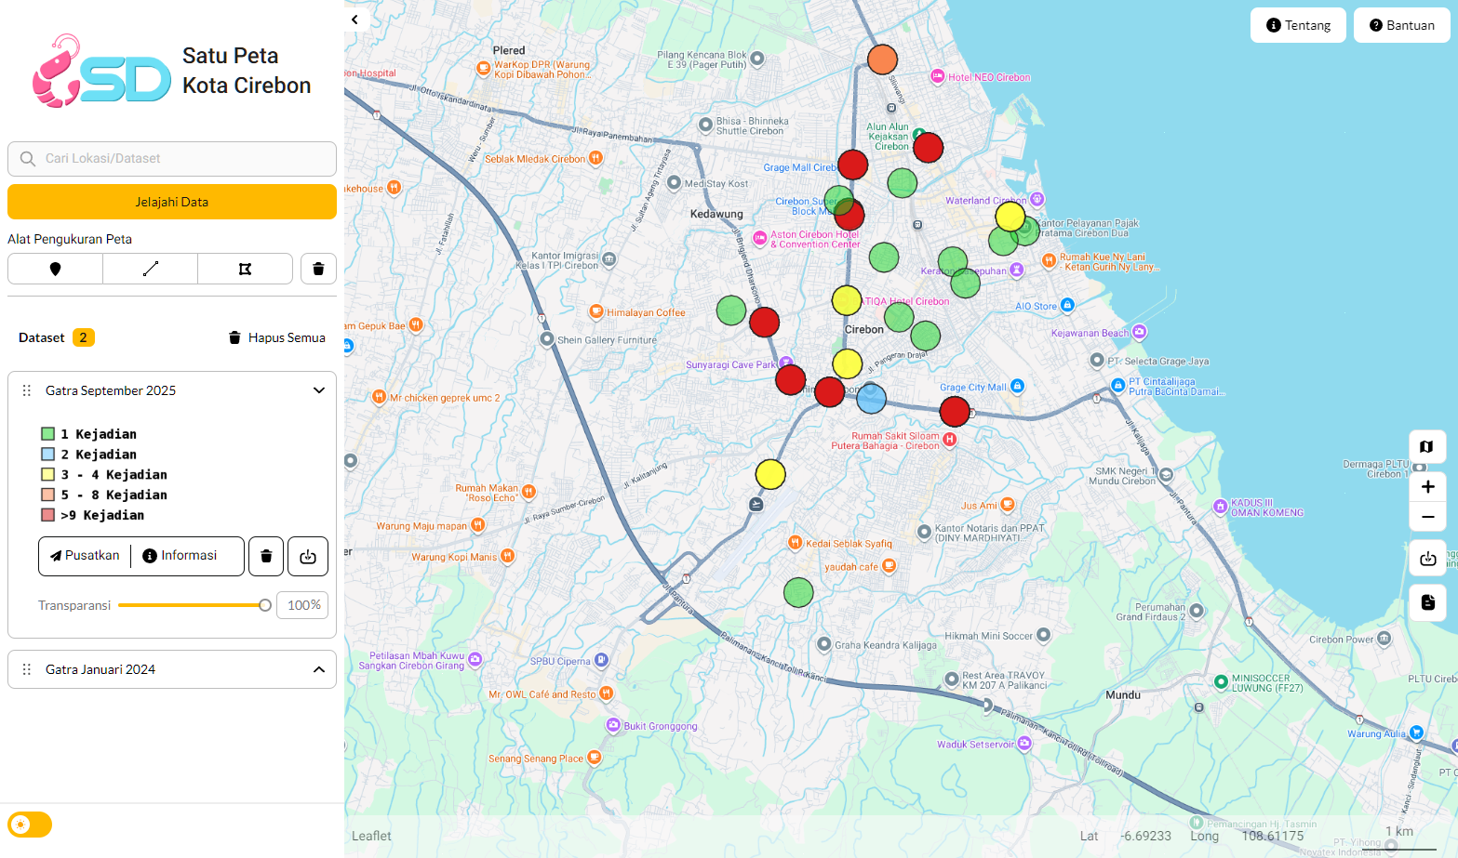Toggle the Gatra Januari 2024 panel chevron
The width and height of the screenshot is (1458, 858).
[318, 669]
